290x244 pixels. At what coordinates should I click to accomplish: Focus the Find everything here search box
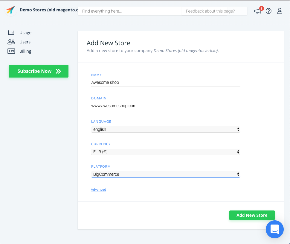tap(129, 11)
